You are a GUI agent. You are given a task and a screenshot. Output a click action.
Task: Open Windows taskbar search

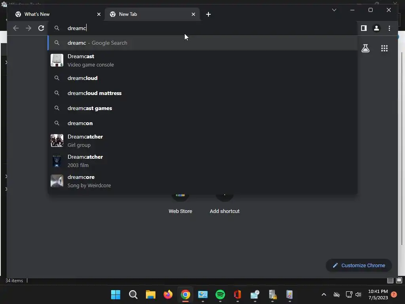click(133, 294)
